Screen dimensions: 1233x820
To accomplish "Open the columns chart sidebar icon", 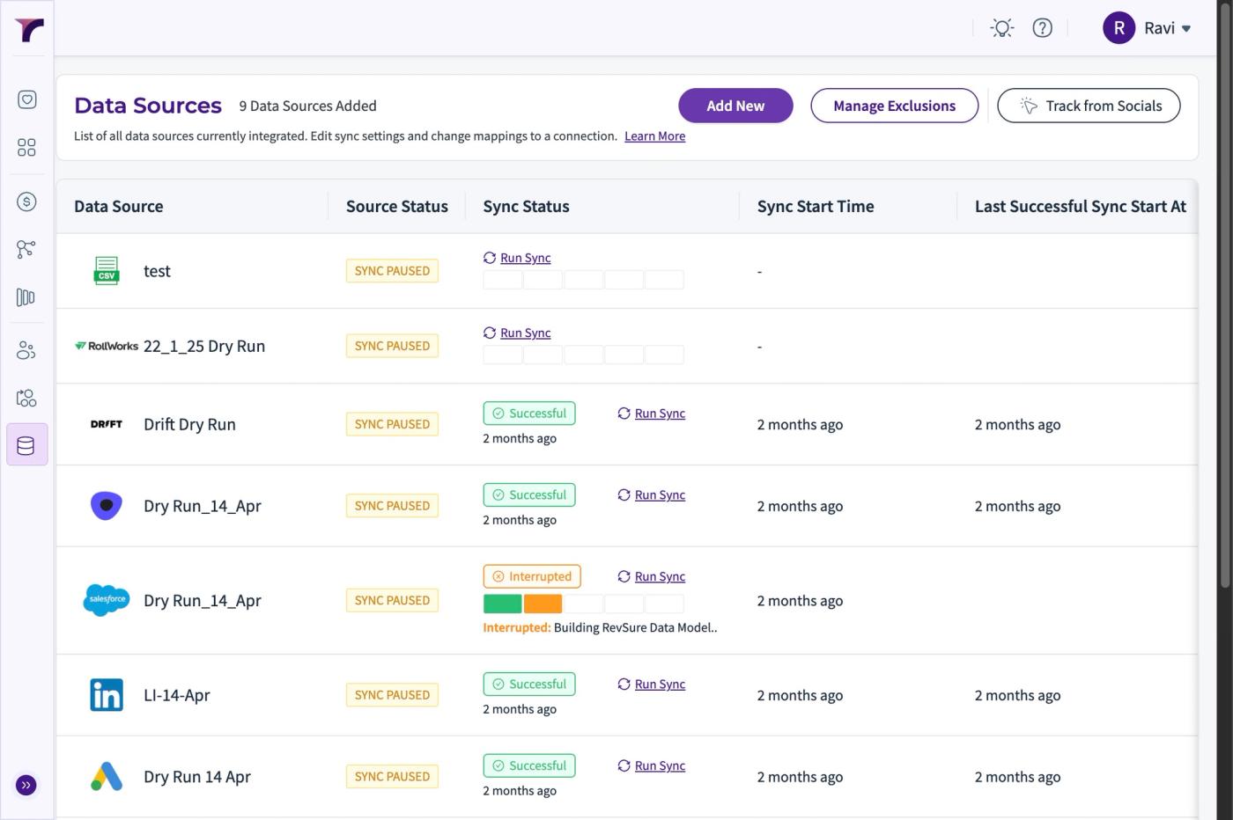I will (26, 297).
